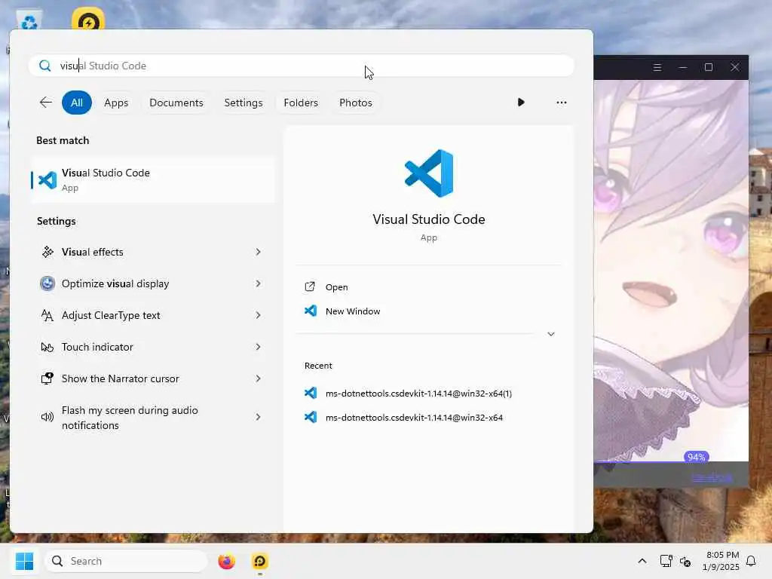Image resolution: width=772 pixels, height=579 pixels.
Task: Click the Open external-link icon
Action: click(x=310, y=286)
